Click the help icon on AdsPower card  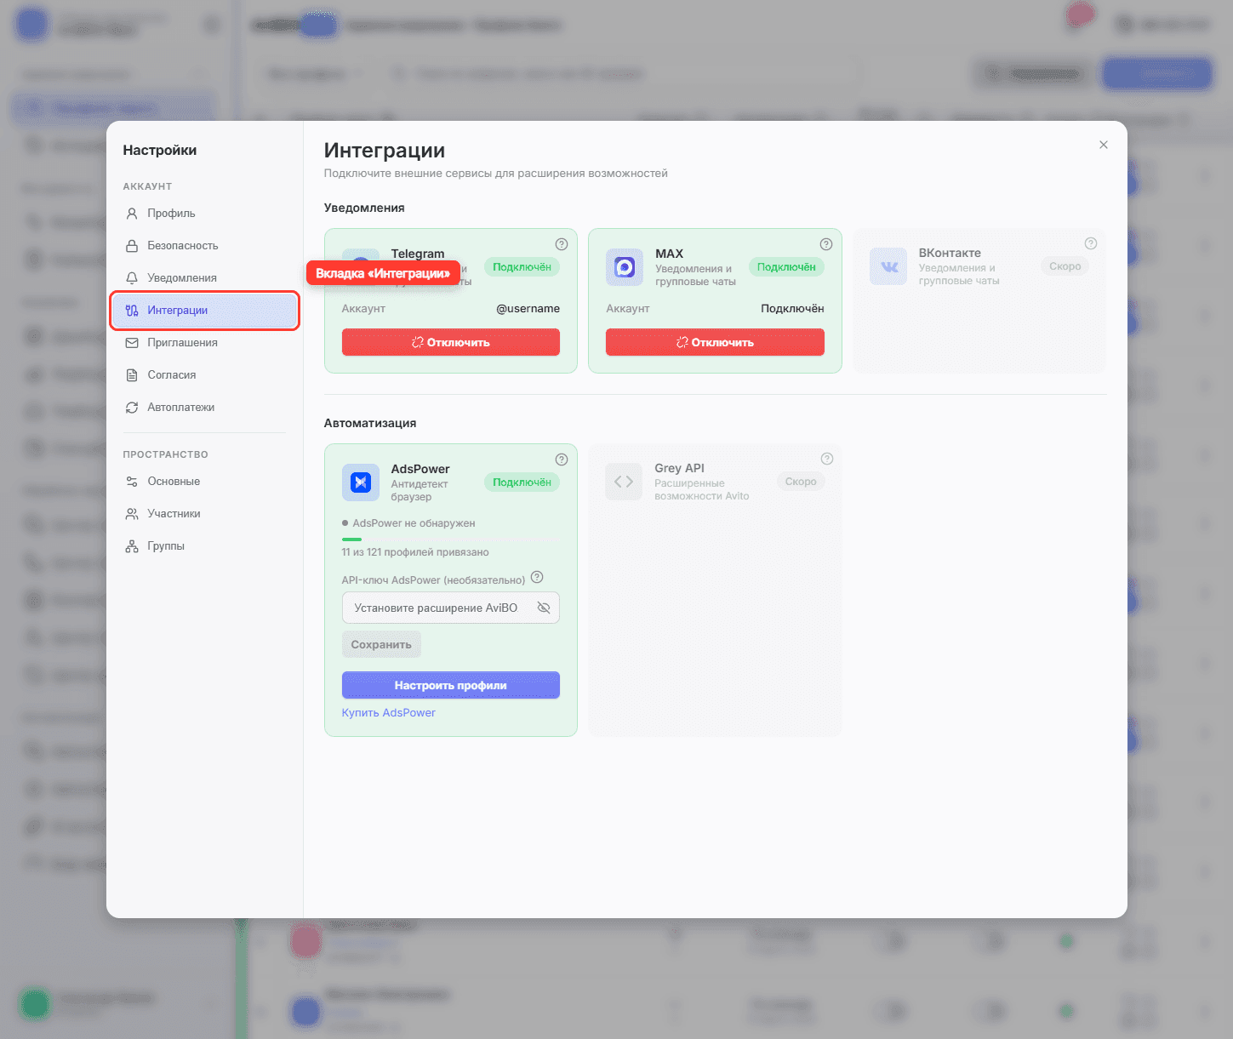pos(562,460)
